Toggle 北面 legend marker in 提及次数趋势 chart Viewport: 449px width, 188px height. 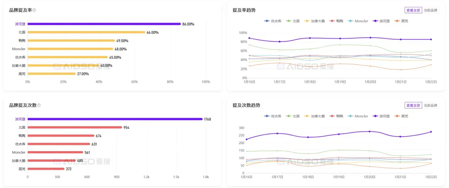click(x=289, y=116)
